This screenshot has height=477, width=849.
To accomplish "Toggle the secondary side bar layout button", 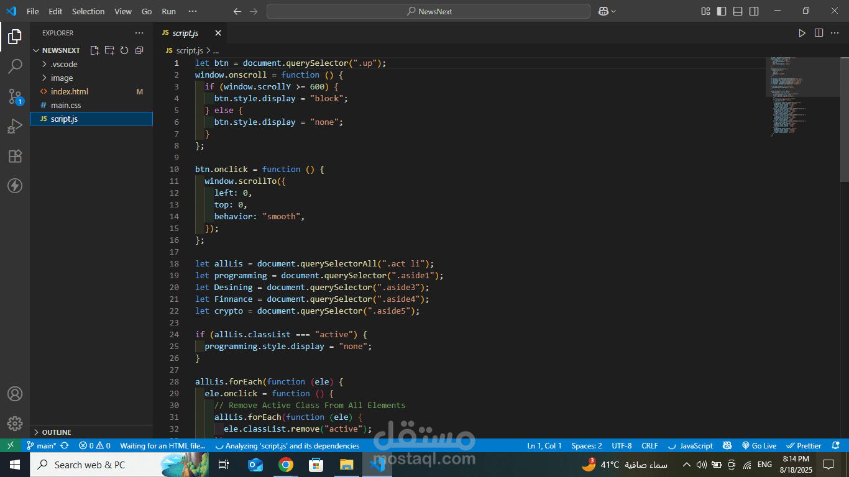I will (x=754, y=11).
